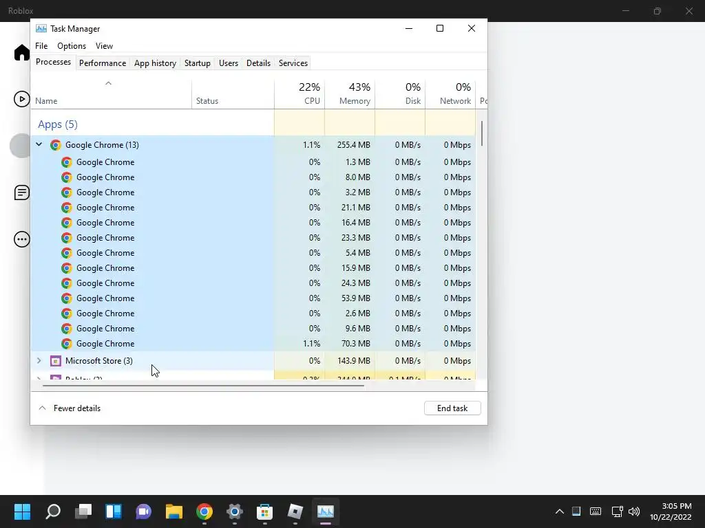The image size is (705, 528).
Task: Switch to the Services tab
Action: [x=293, y=63]
